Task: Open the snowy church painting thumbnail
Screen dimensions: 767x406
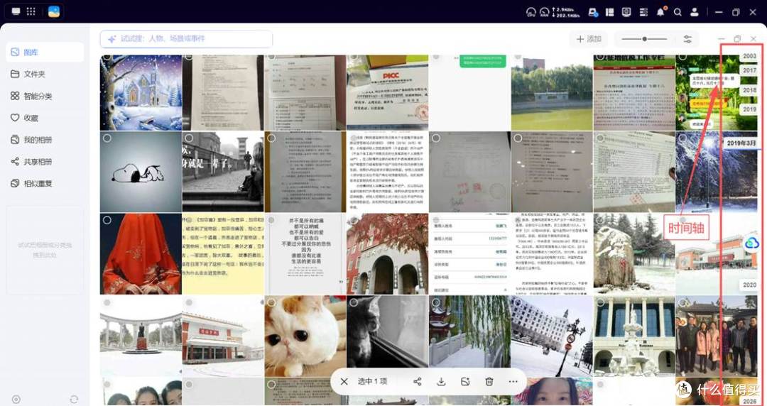Action: point(141,92)
